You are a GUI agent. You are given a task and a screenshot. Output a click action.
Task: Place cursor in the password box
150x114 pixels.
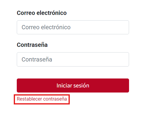click(73, 59)
